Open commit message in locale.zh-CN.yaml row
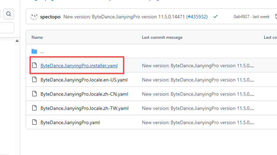 coord(198,94)
